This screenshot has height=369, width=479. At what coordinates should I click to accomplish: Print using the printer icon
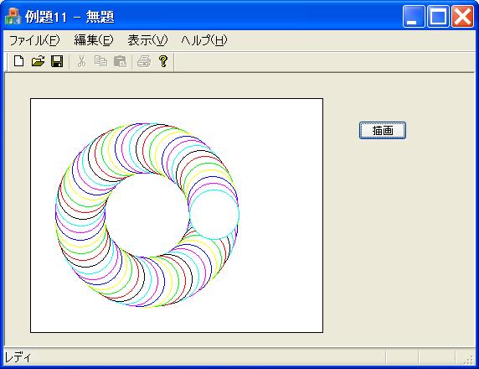tap(144, 61)
